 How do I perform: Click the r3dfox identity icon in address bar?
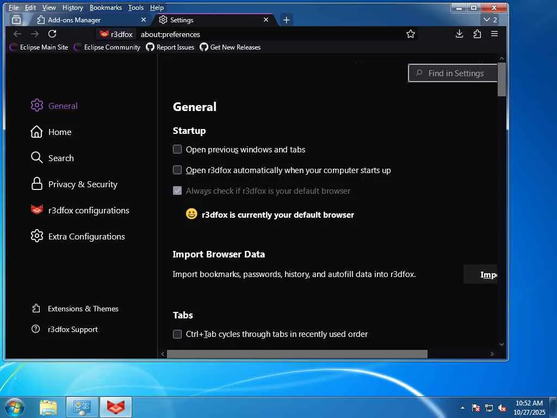[116, 34]
